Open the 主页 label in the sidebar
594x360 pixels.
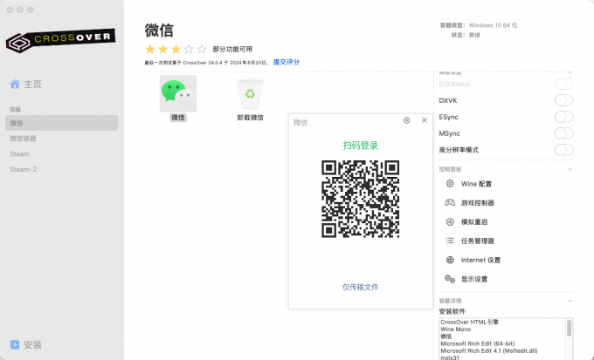tap(32, 84)
